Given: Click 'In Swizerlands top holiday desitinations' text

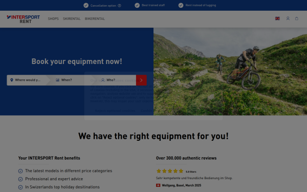Looking at the screenshot, I should tap(62, 187).
